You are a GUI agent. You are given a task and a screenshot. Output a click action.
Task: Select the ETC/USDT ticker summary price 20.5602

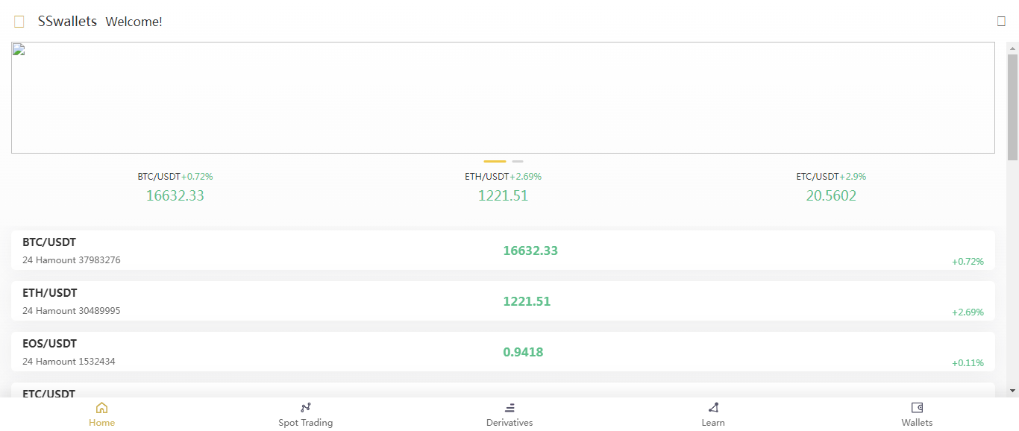[831, 196]
